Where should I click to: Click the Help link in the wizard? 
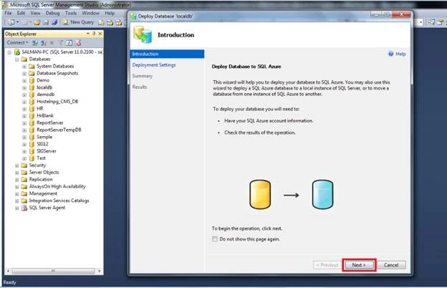coord(400,54)
